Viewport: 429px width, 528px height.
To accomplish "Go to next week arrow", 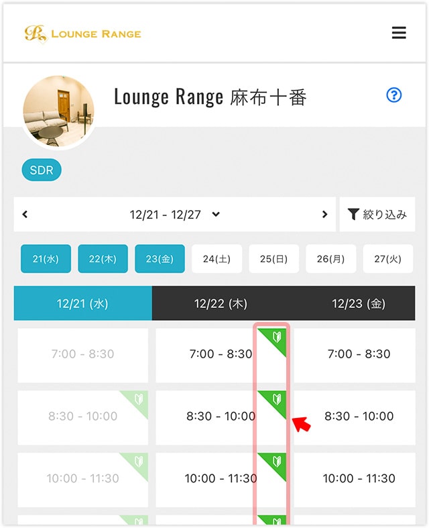I will [325, 215].
